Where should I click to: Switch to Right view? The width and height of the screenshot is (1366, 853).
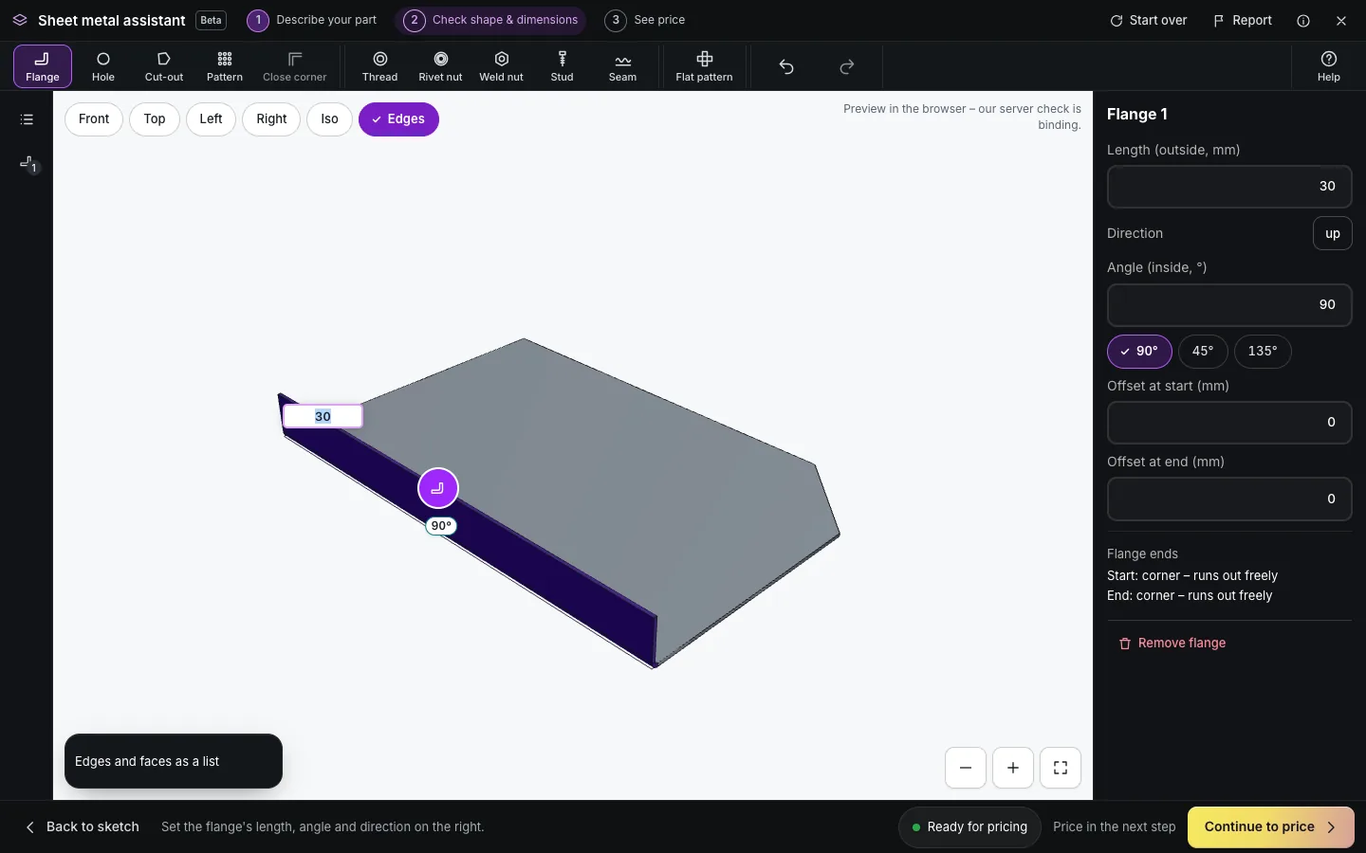271,119
